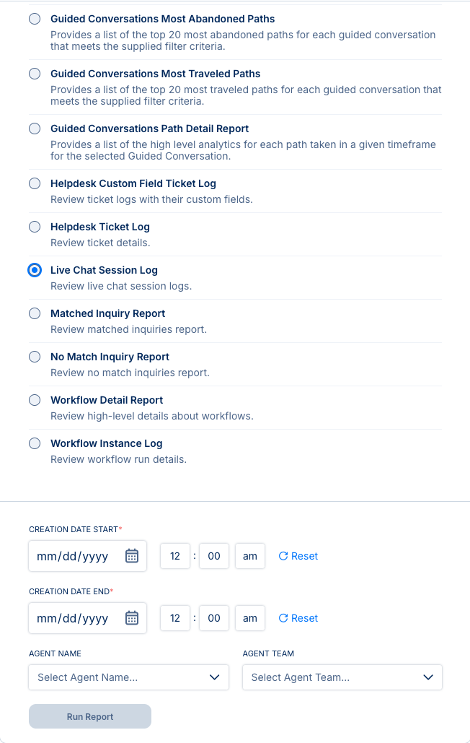Choose the Workflow Instance Log report

pos(35,443)
